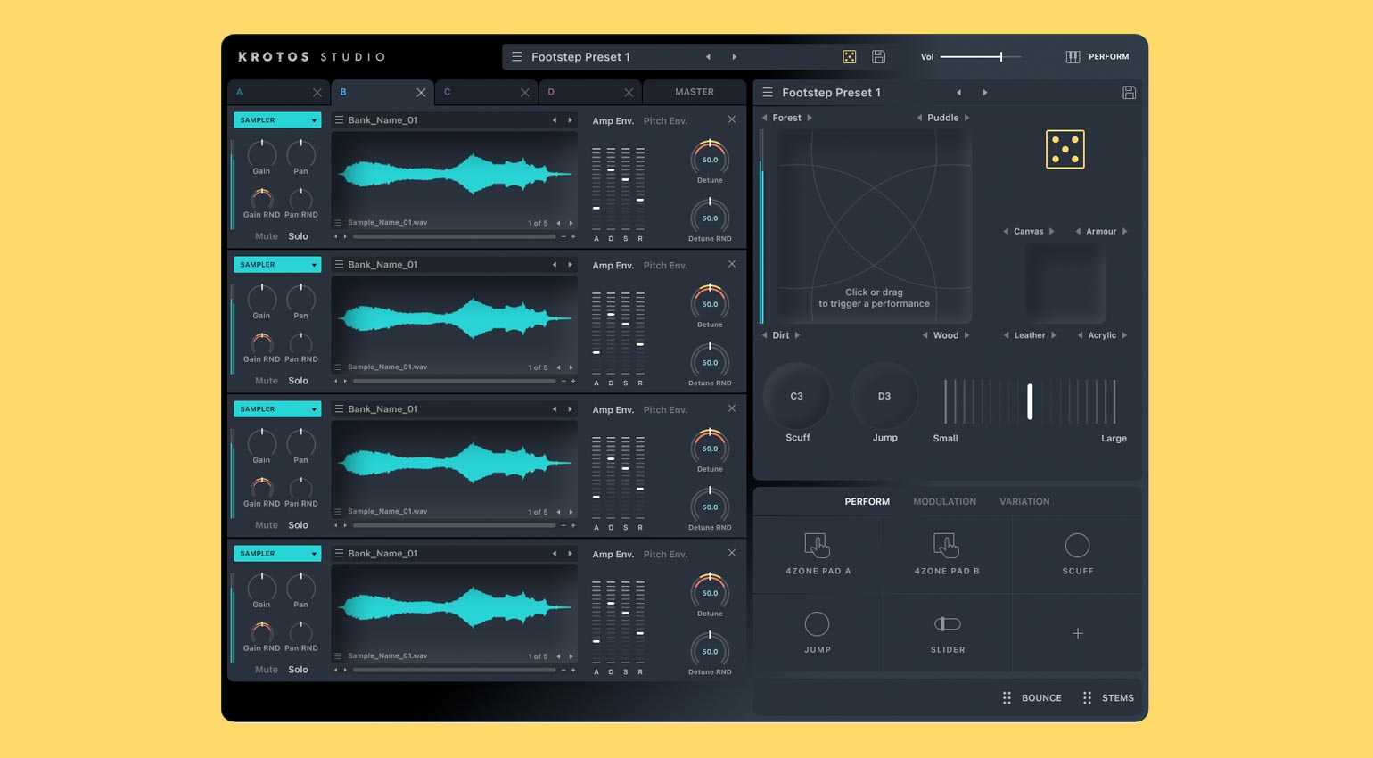Open bank menu icon in second sampler row
This screenshot has height=758, width=1373.
click(x=339, y=265)
